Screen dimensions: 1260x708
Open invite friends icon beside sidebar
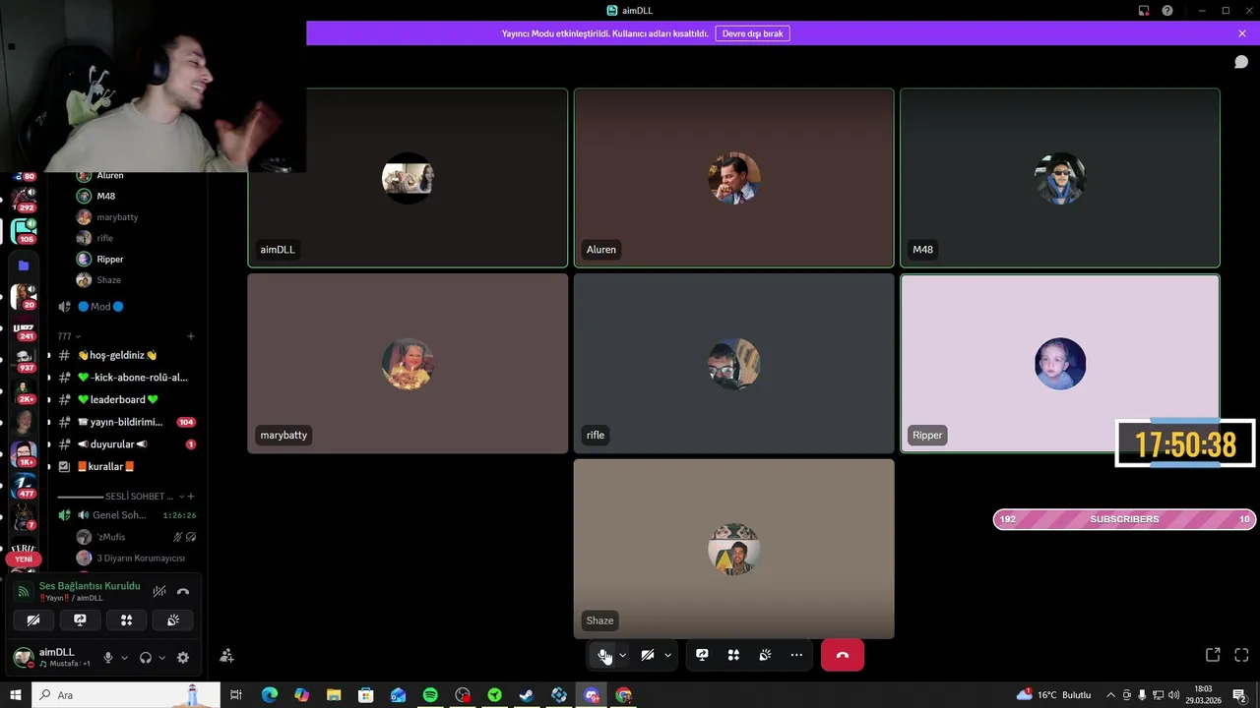[x=227, y=655]
